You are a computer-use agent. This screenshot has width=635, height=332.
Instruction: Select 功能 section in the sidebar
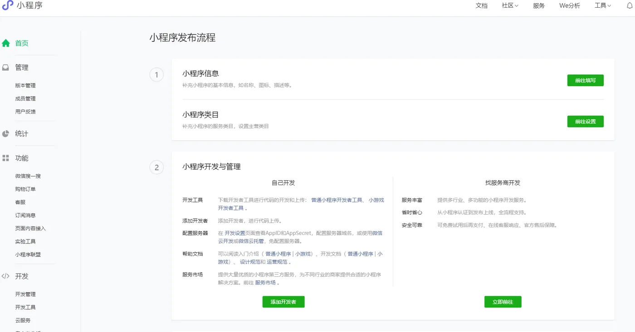(22, 158)
